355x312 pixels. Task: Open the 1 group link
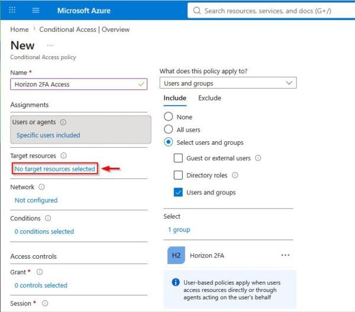179,230
